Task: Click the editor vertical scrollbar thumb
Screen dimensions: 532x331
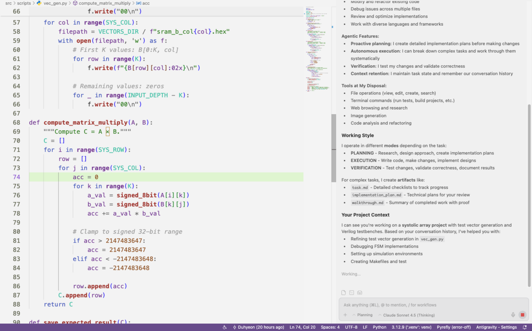Action: pos(333,148)
